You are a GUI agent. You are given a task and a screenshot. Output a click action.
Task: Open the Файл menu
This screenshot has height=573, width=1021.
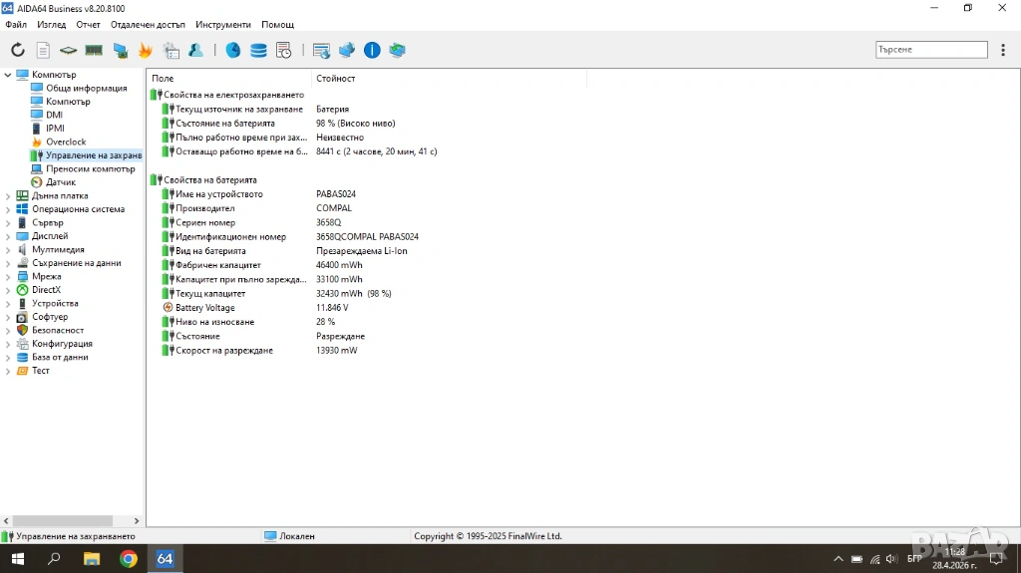pos(15,24)
